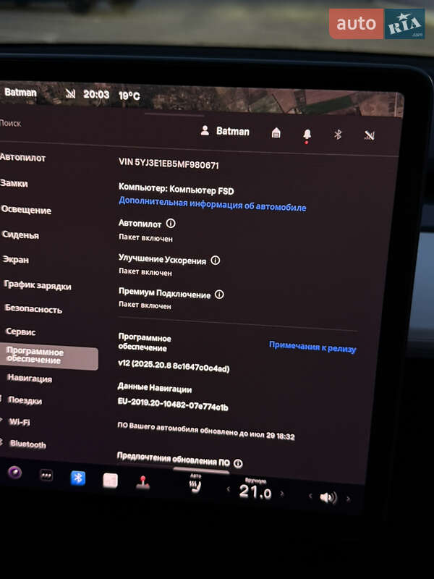
Task: Open the Batman driver profile
Action: pos(225,131)
